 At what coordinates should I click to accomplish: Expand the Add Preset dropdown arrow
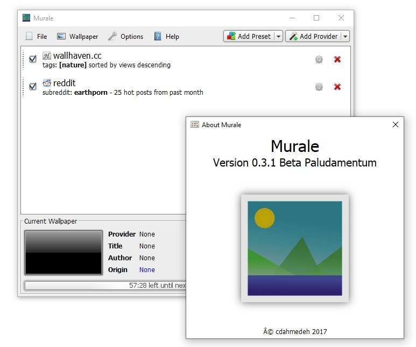(278, 36)
